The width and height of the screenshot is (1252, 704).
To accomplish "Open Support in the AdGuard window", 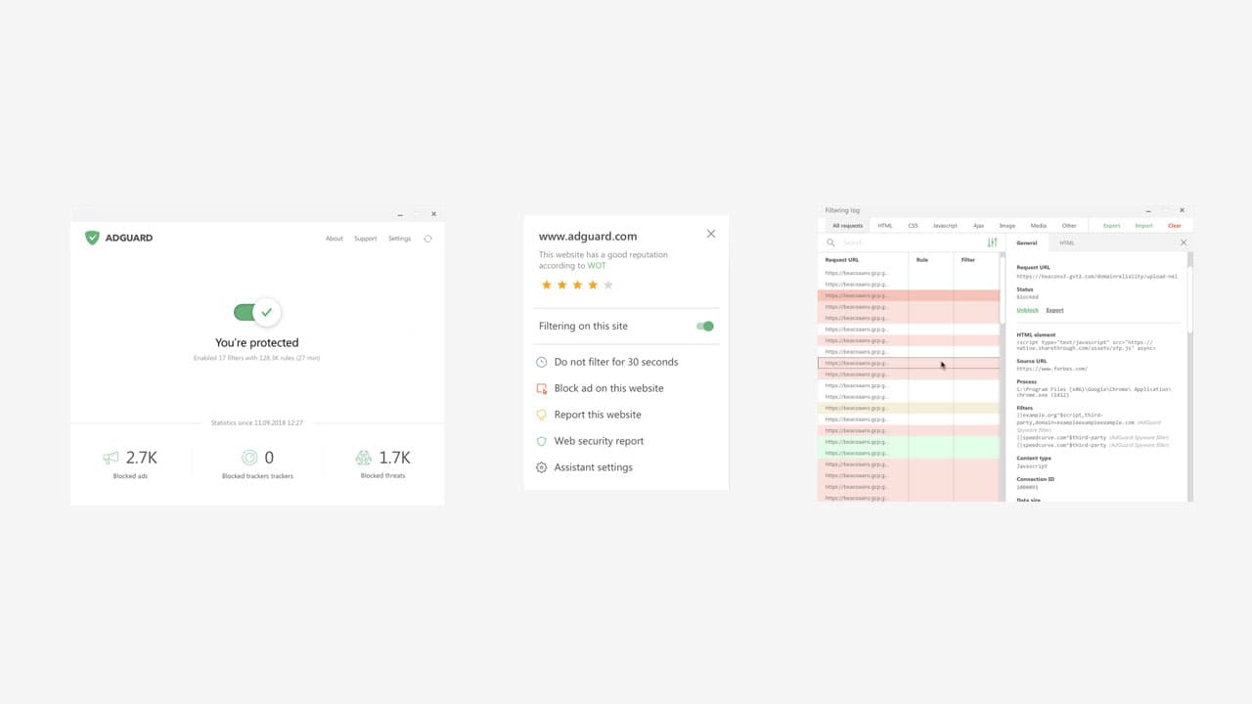I will point(366,239).
